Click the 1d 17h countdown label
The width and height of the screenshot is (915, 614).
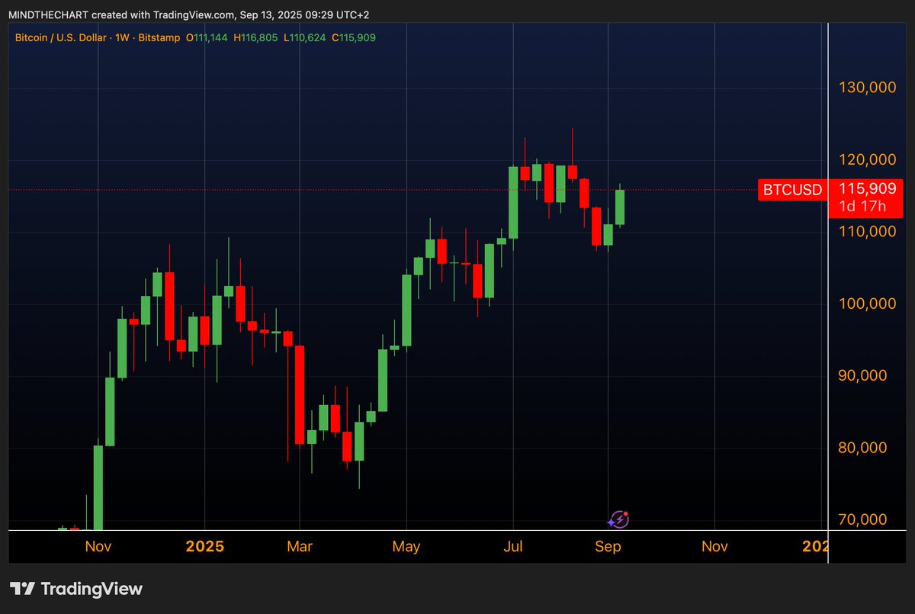click(862, 206)
